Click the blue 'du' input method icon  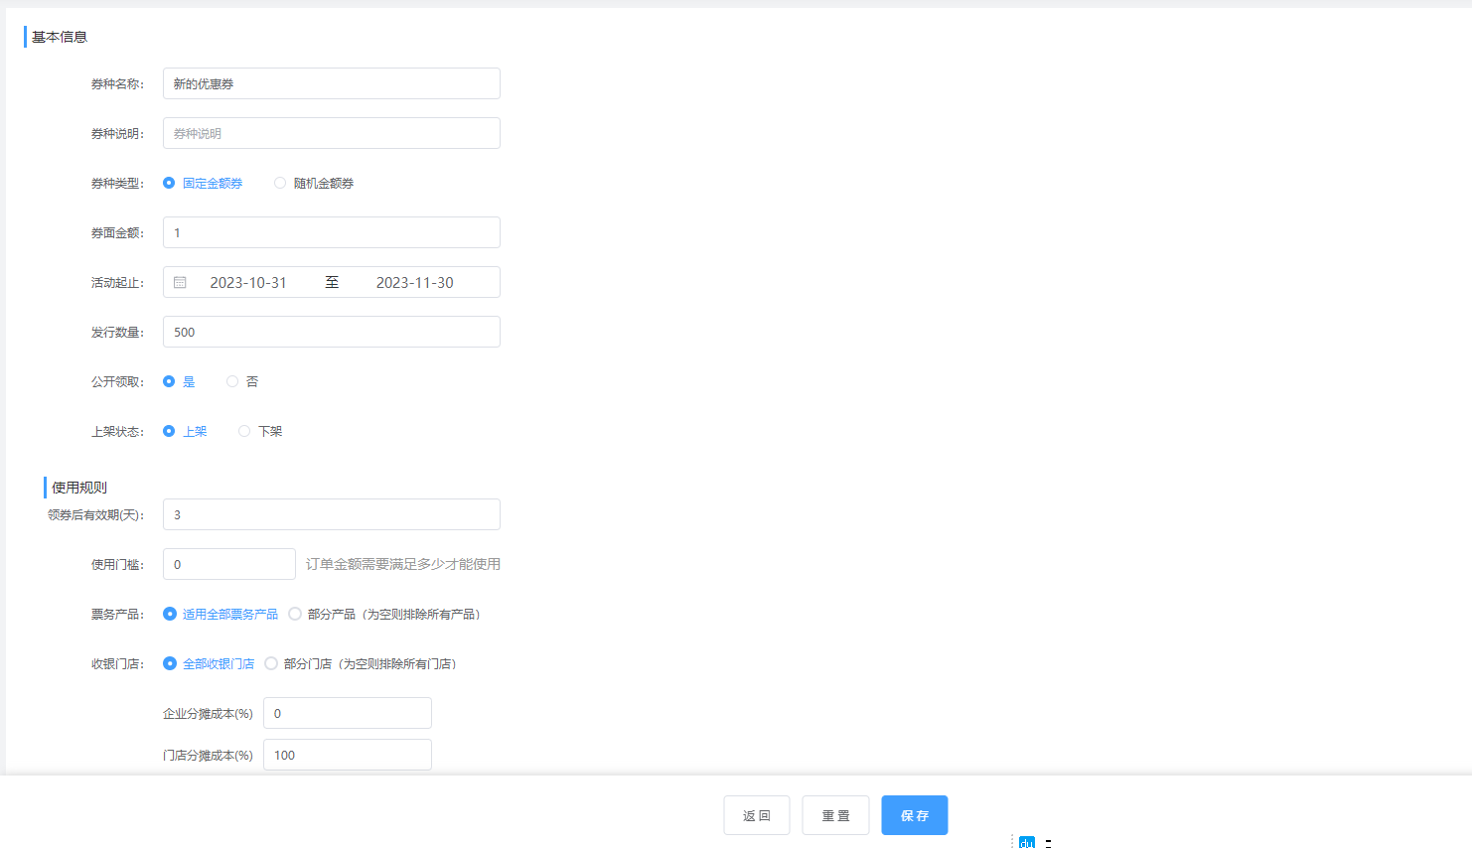1027,842
